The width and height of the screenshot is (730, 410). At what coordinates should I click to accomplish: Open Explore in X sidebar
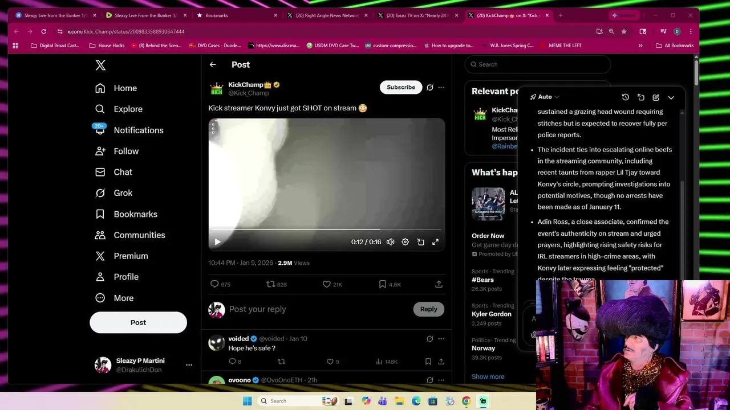click(x=119, y=109)
